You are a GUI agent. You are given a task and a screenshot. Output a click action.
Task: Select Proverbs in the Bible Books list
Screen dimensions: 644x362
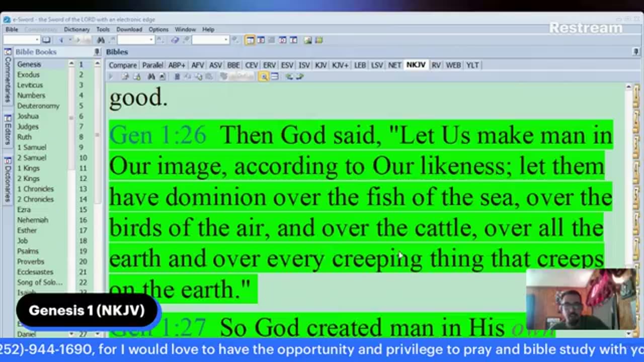point(31,261)
